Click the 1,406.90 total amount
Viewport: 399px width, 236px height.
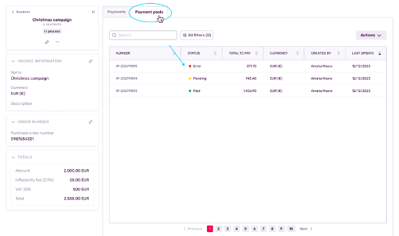point(250,91)
